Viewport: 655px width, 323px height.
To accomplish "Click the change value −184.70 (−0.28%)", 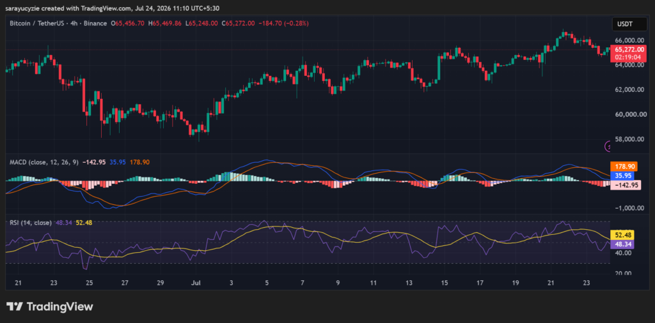I will coord(283,24).
